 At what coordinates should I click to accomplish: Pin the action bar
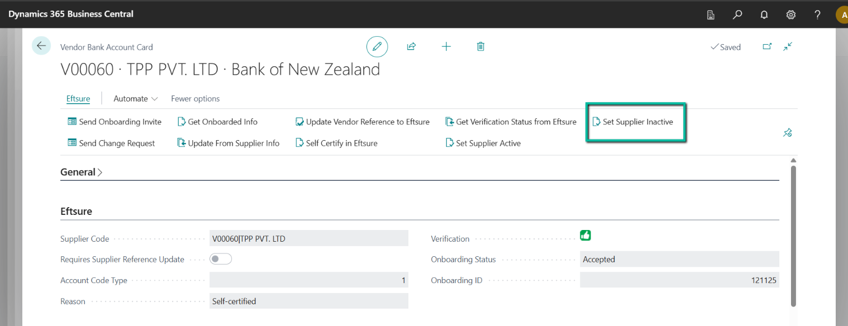[787, 133]
